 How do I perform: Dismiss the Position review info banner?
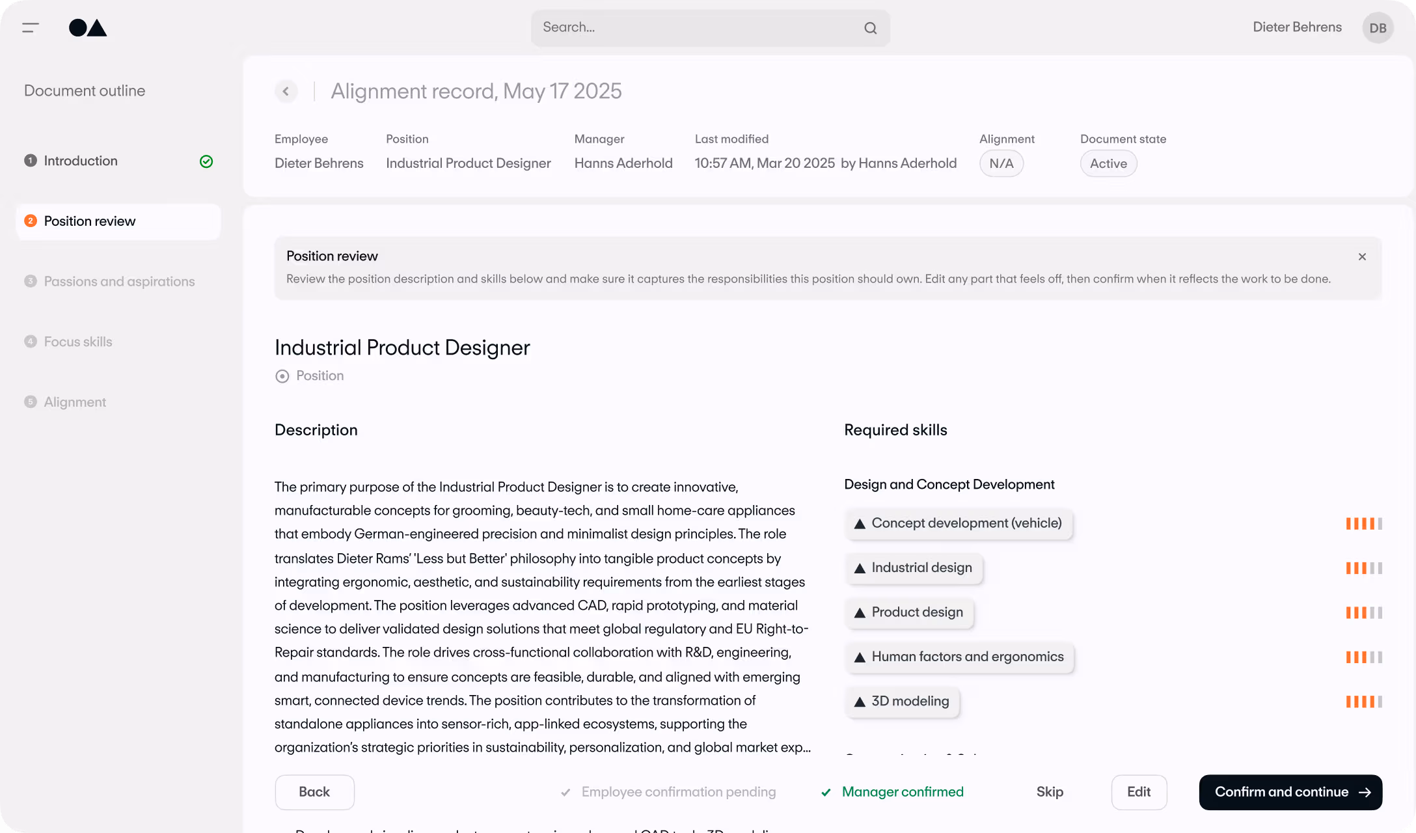[x=1362, y=257]
